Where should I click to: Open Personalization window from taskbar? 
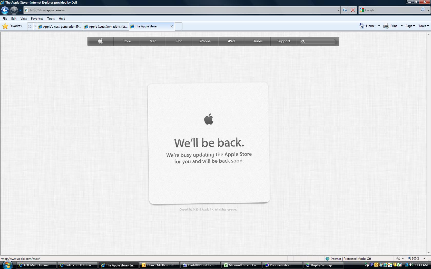(x=283, y=265)
